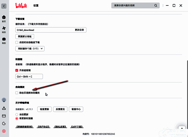The image size is (188, 137).
Task: Uncheck the 开启老板键 checkbox
Action: point(17,70)
